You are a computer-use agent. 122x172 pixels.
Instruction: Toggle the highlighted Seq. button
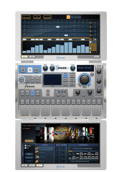pyautogui.click(x=33, y=93)
